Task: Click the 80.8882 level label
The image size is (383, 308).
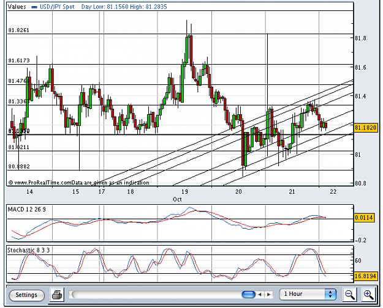Action: point(19,167)
